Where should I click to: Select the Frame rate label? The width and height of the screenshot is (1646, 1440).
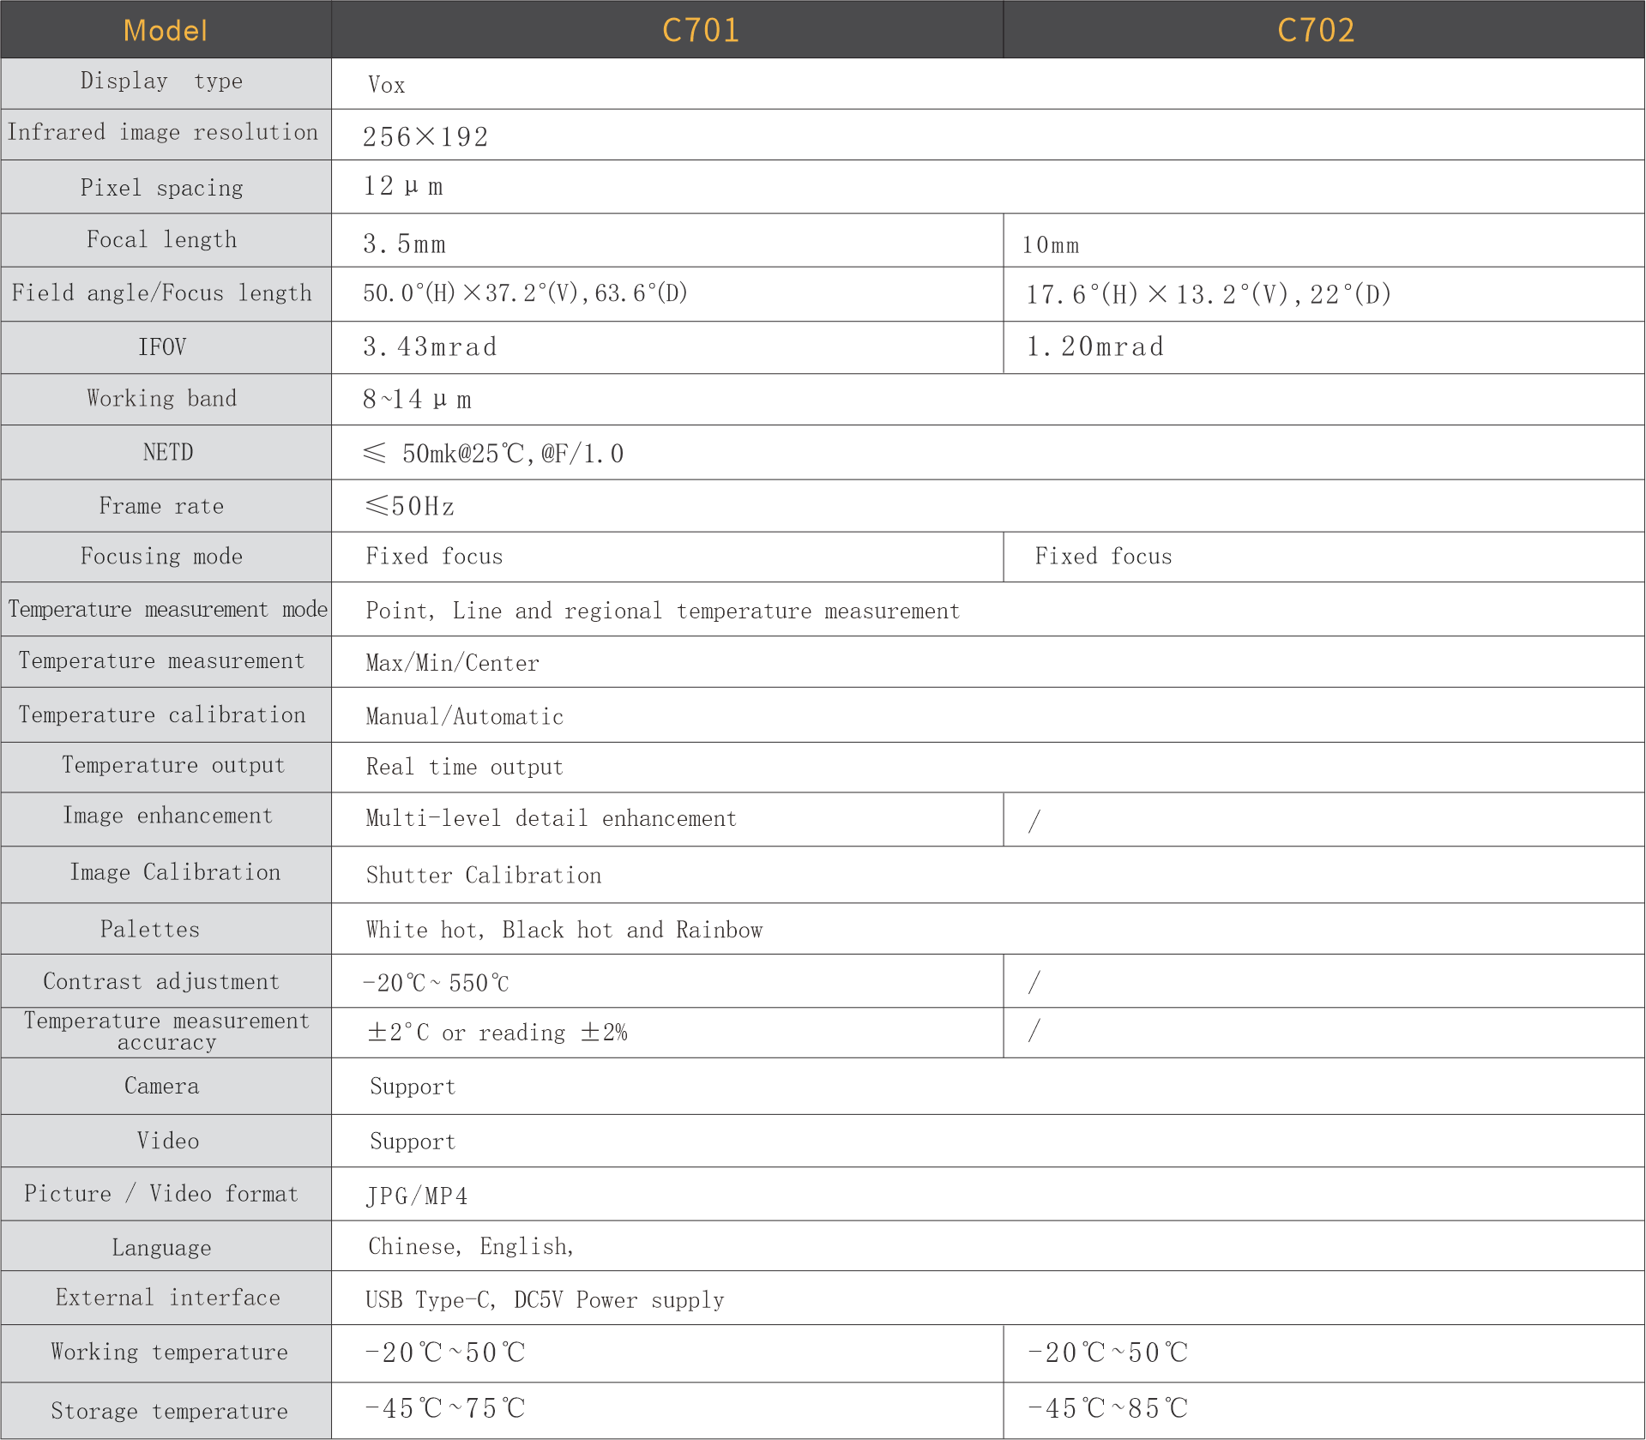point(161,506)
